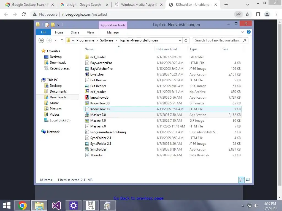Reload the Chrome page
282x211 pixels.
[x=24, y=14]
